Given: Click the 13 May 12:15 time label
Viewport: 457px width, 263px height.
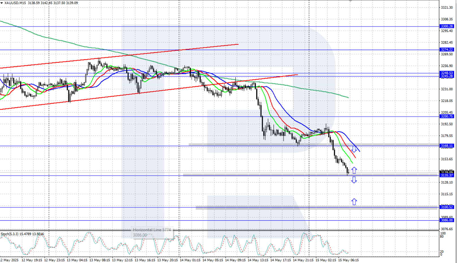Looking at the screenshot, I should [x=122, y=260].
